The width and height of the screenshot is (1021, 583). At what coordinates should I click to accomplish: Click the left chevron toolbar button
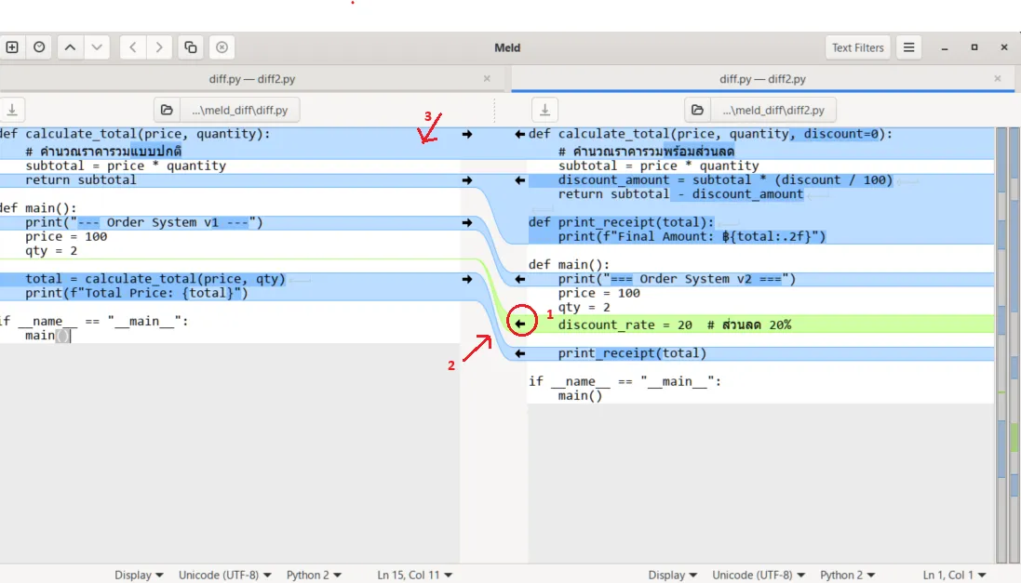[133, 47]
